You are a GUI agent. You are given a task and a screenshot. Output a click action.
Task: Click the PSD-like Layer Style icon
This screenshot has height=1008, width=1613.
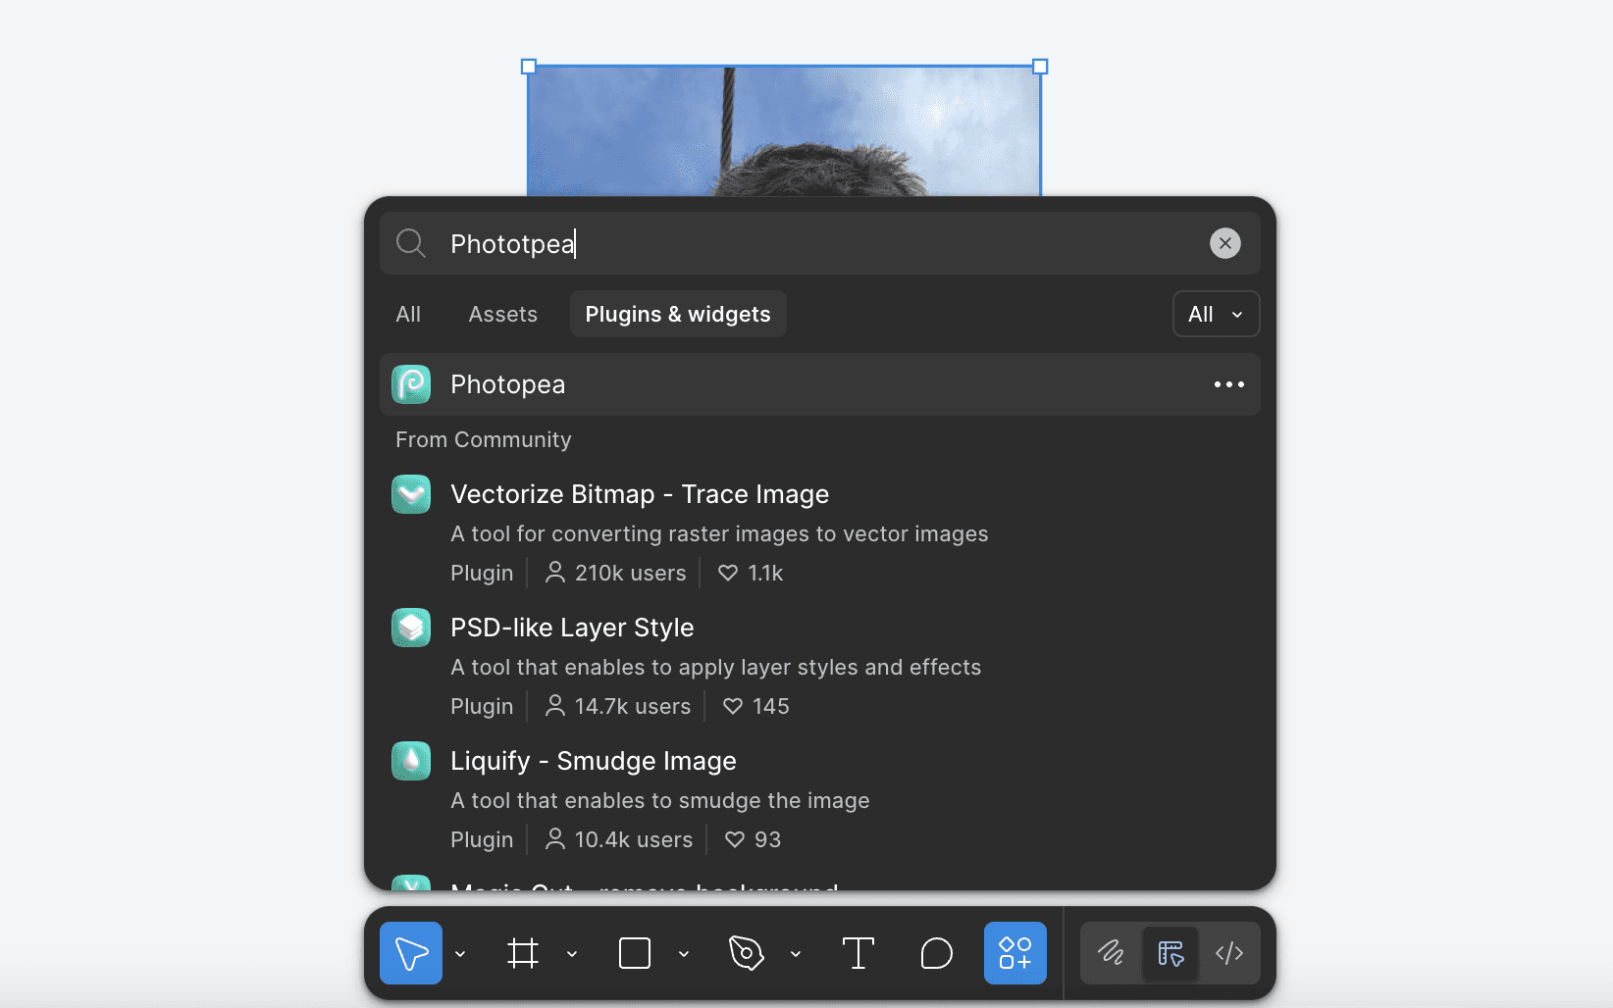[x=411, y=628]
